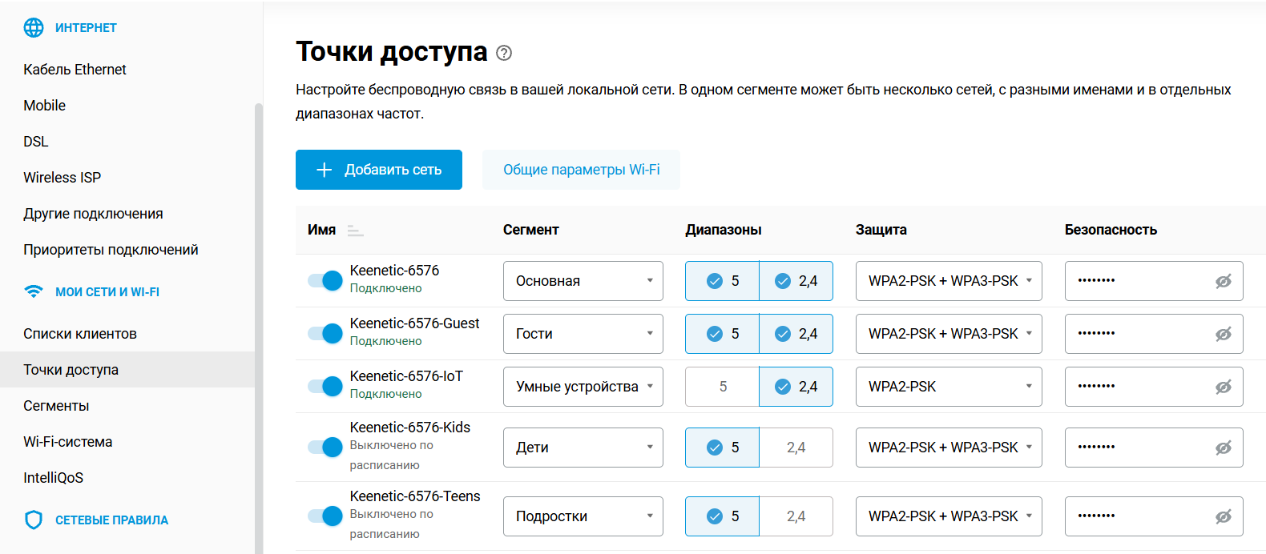Show the Keenetic-6576-Kids password
The height and width of the screenshot is (554, 1266).
[x=1223, y=448]
